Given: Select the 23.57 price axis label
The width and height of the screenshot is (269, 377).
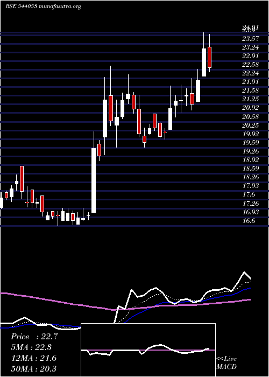Looking at the screenshot, I should tap(251, 38).
